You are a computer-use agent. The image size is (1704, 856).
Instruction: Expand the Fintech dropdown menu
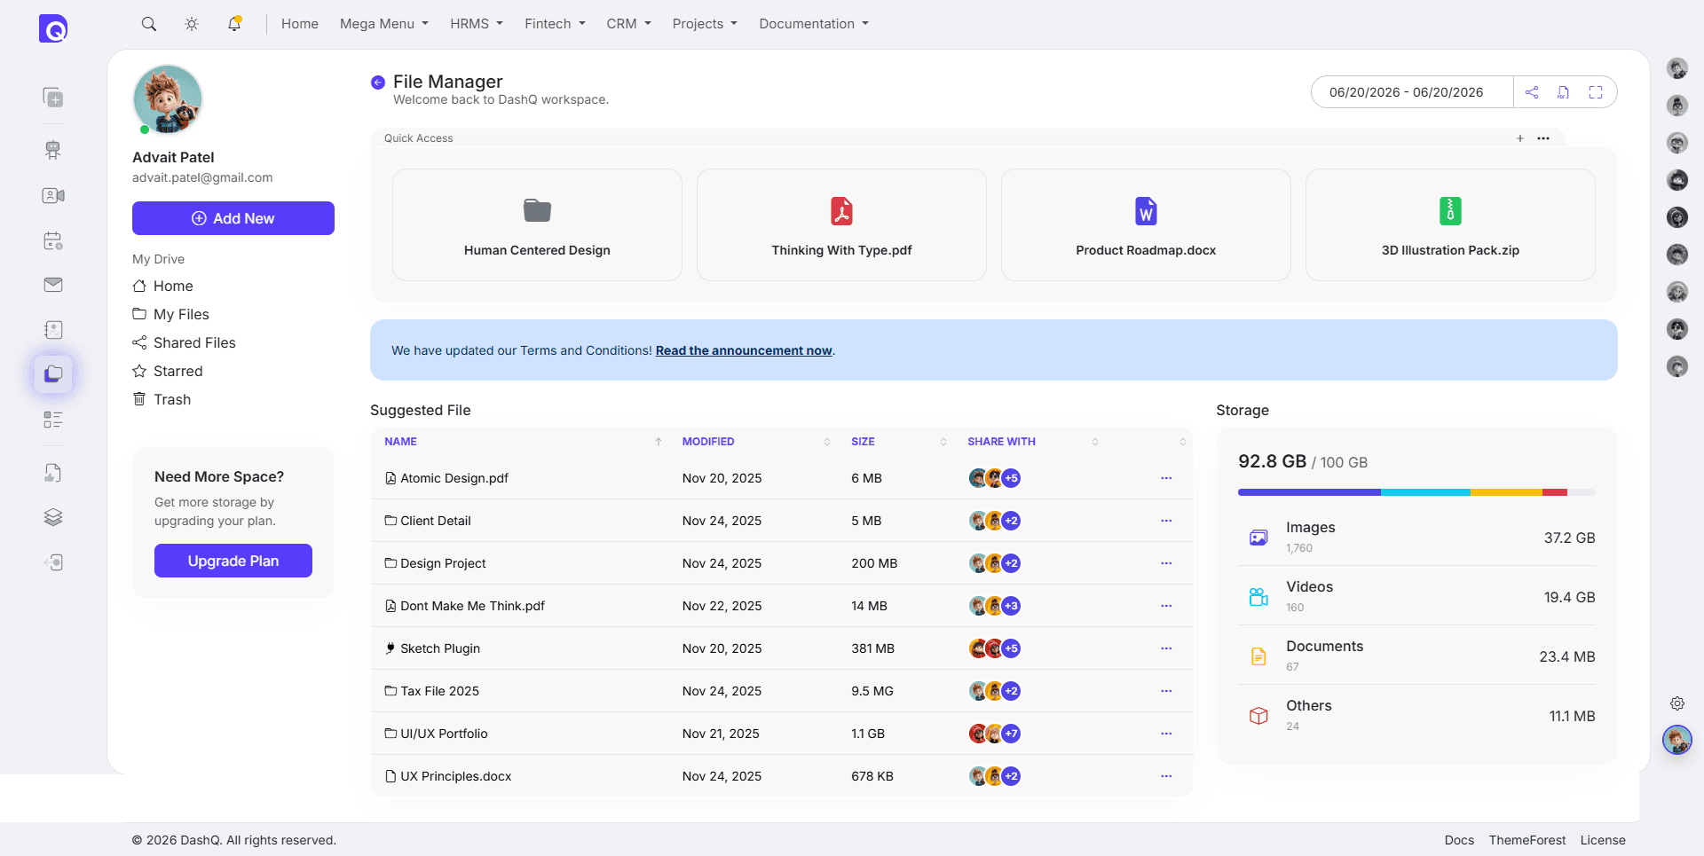[x=555, y=24]
